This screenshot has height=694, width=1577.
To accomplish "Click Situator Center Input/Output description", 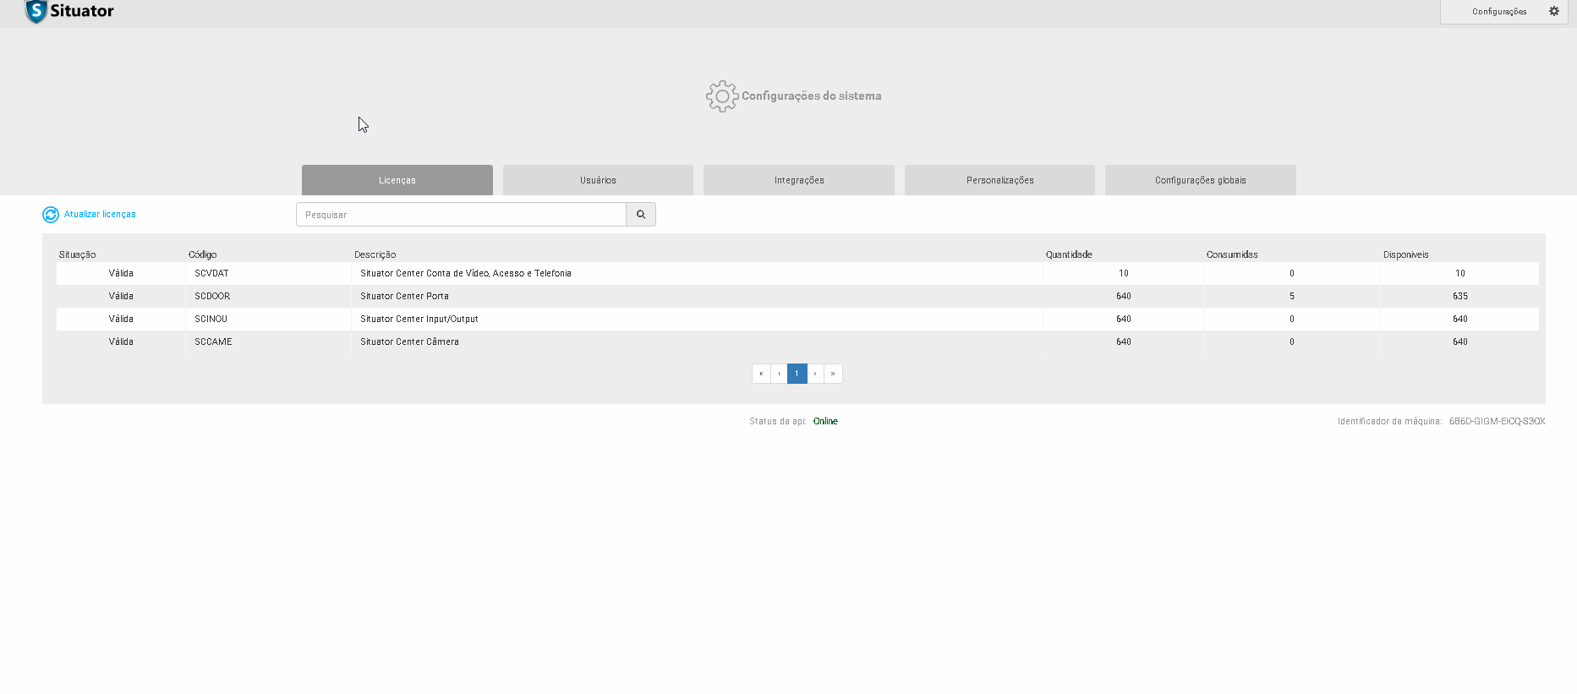I will click(x=419, y=319).
